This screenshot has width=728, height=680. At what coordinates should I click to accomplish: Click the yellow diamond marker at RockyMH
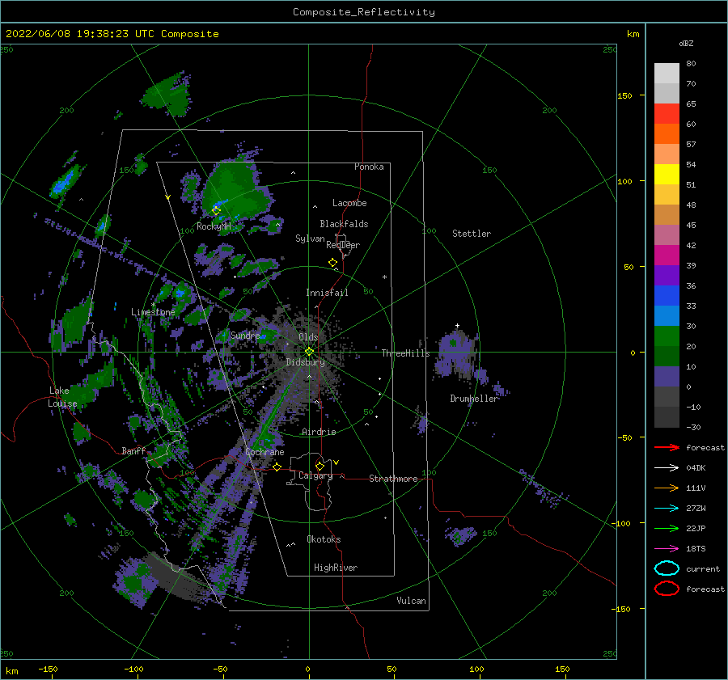coord(216,211)
